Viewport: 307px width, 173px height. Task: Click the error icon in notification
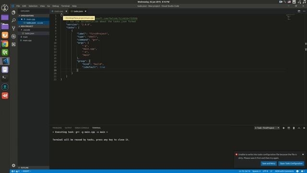point(236,155)
